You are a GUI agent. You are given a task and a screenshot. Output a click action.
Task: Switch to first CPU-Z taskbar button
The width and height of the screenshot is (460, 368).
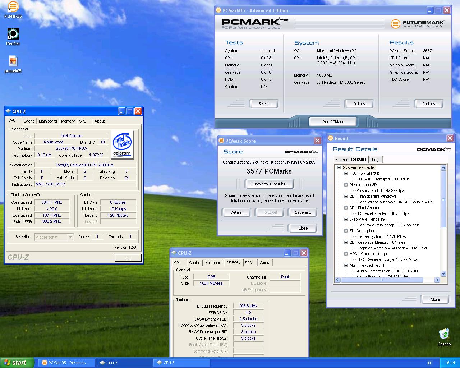click(124, 363)
